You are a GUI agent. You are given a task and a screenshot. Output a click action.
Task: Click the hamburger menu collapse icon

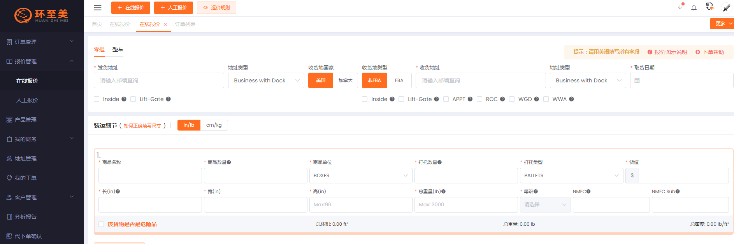click(98, 8)
